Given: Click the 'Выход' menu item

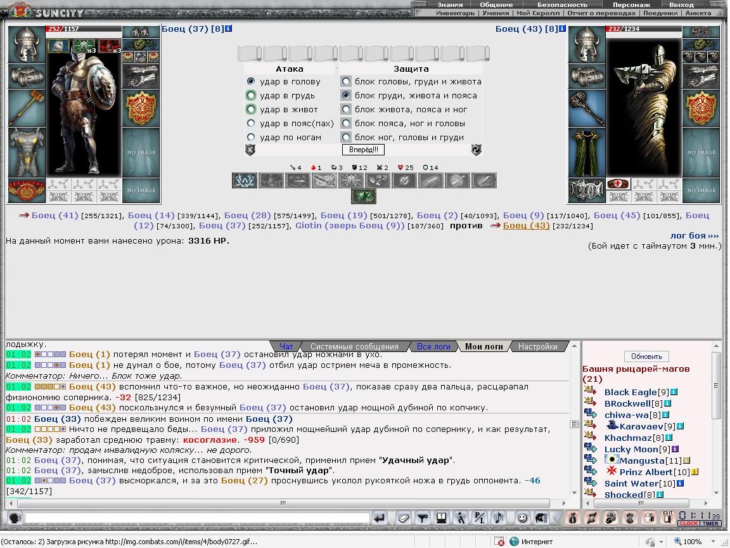Looking at the screenshot, I should point(682,4).
